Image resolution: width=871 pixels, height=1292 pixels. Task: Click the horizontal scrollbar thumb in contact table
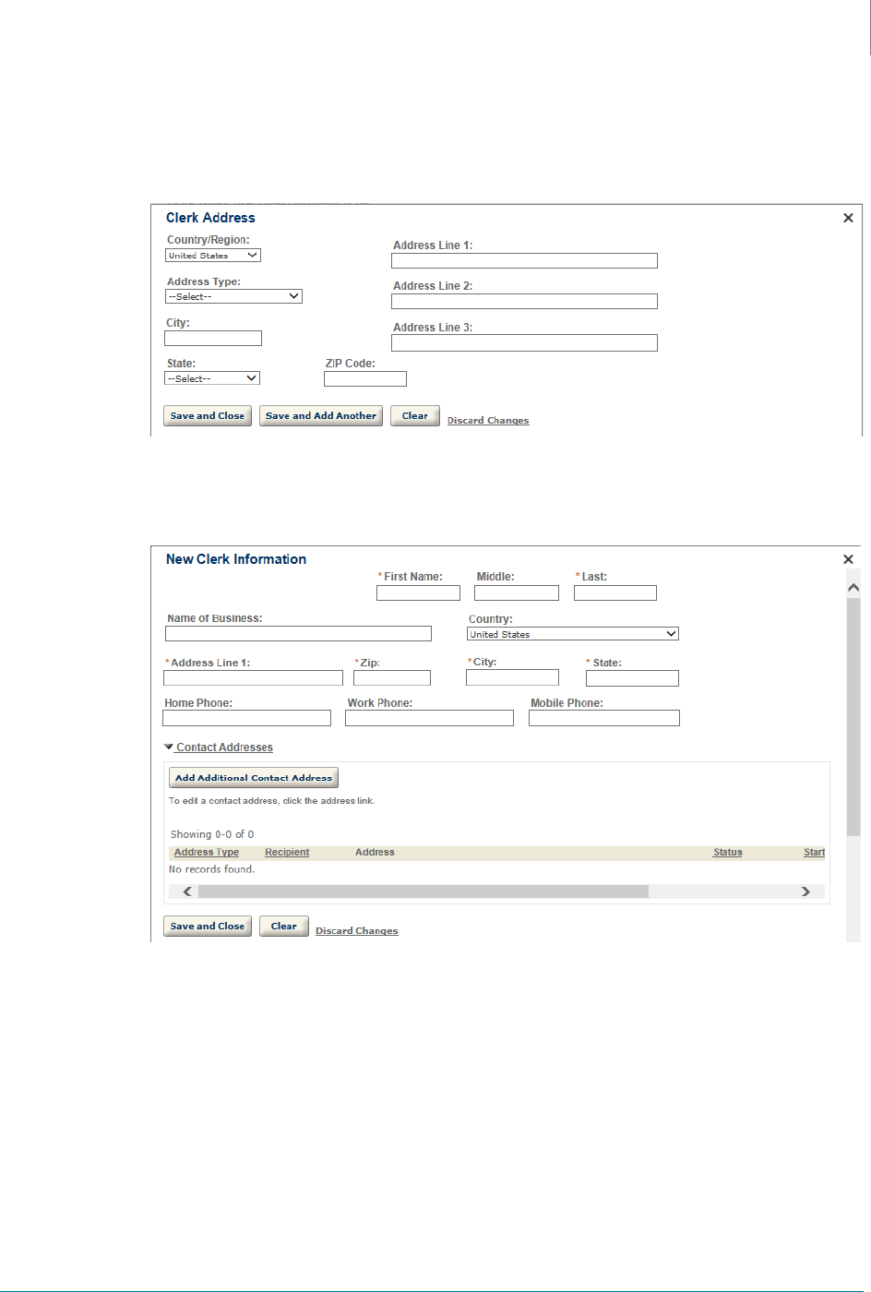tap(424, 891)
